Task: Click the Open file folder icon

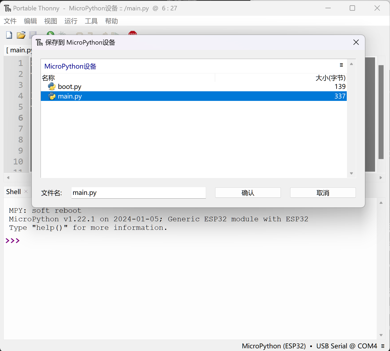Action: [21, 35]
